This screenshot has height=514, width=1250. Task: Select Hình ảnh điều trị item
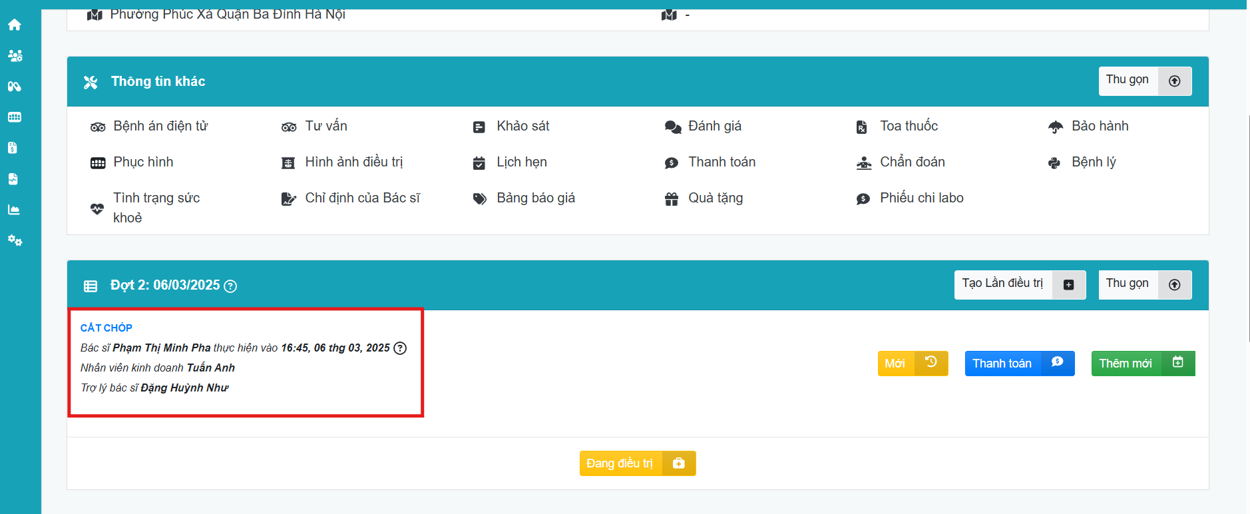353,162
